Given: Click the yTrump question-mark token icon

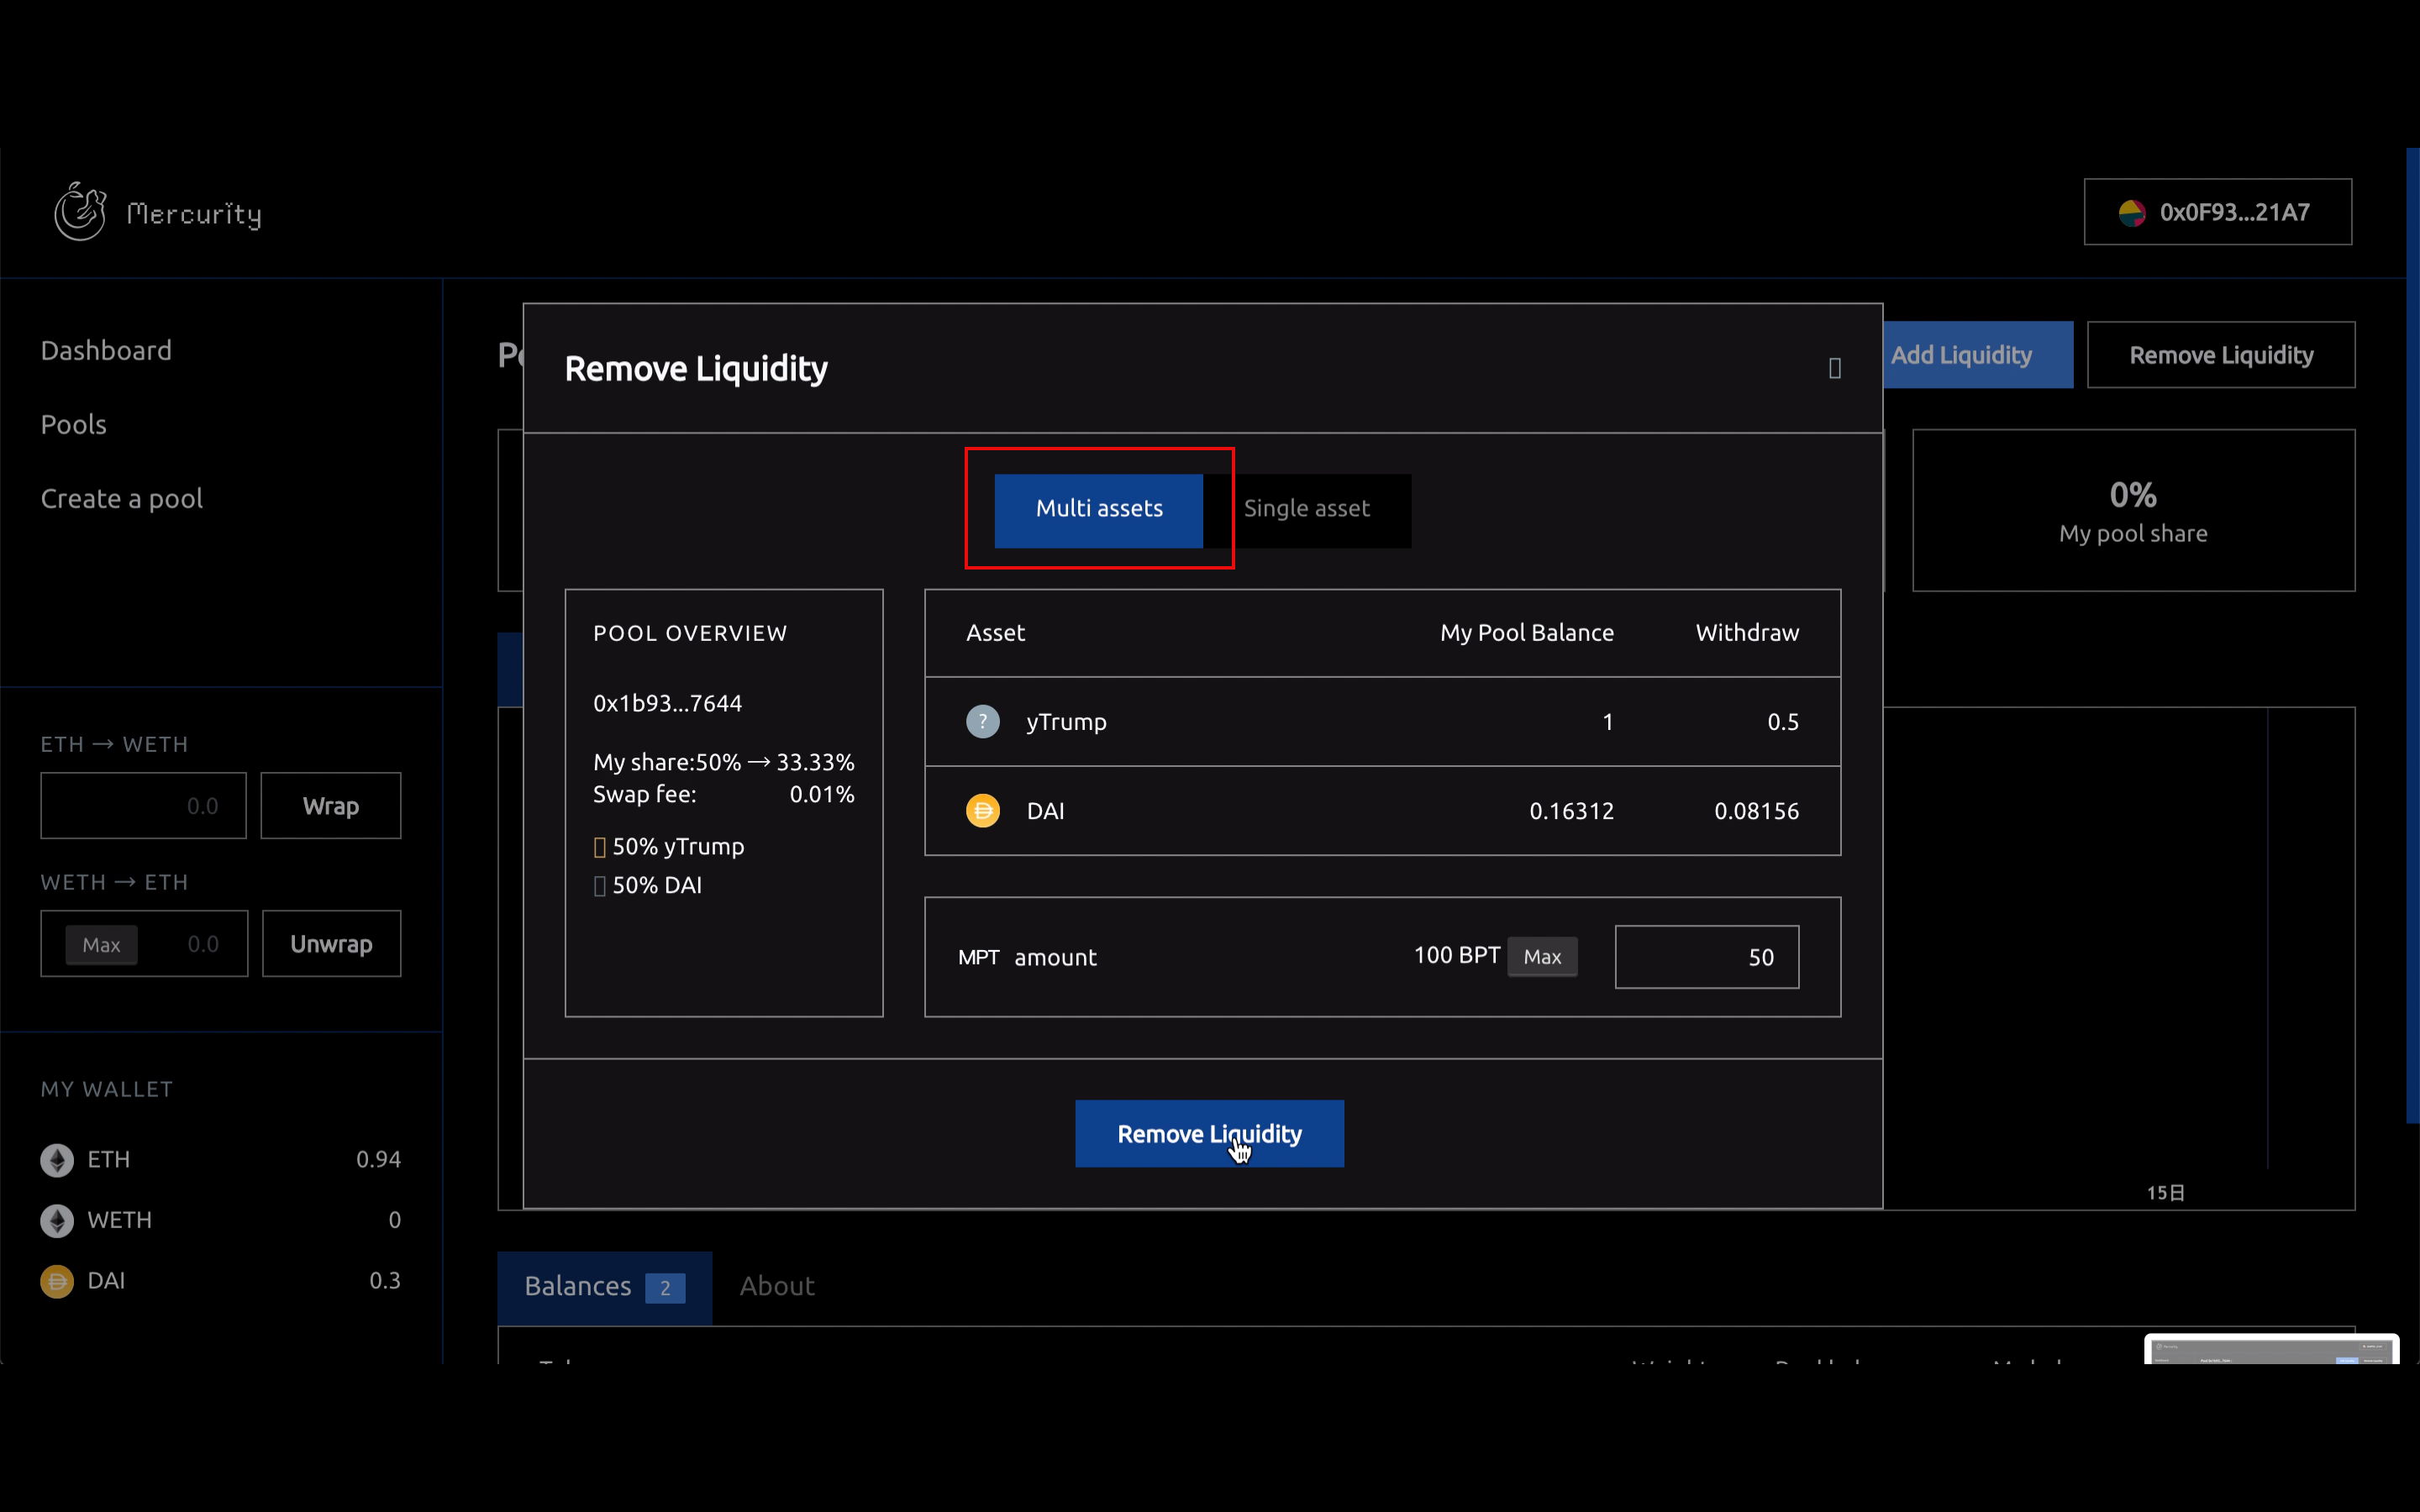Looking at the screenshot, I should tap(982, 722).
